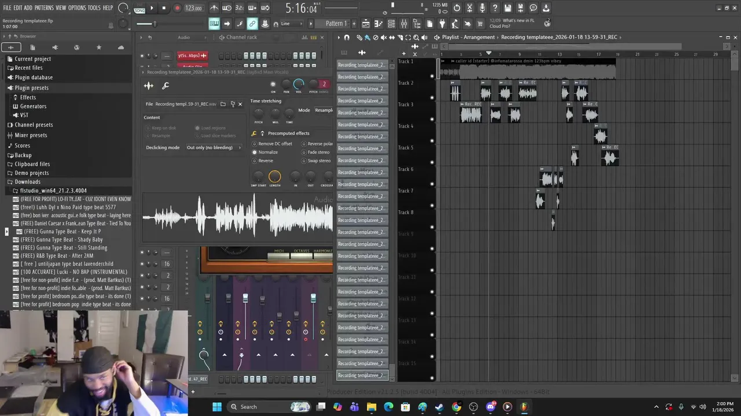The image size is (741, 416).
Task: Open the Effects subfolder
Action: pyautogui.click(x=28, y=97)
